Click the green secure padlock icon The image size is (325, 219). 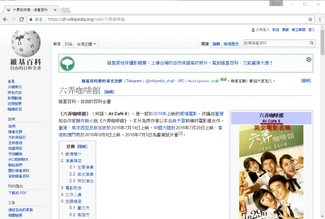click(31, 19)
